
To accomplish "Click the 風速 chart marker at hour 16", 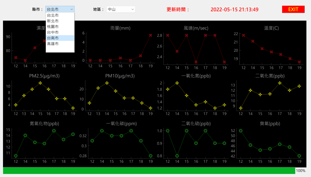I will [x=196, y=62].
